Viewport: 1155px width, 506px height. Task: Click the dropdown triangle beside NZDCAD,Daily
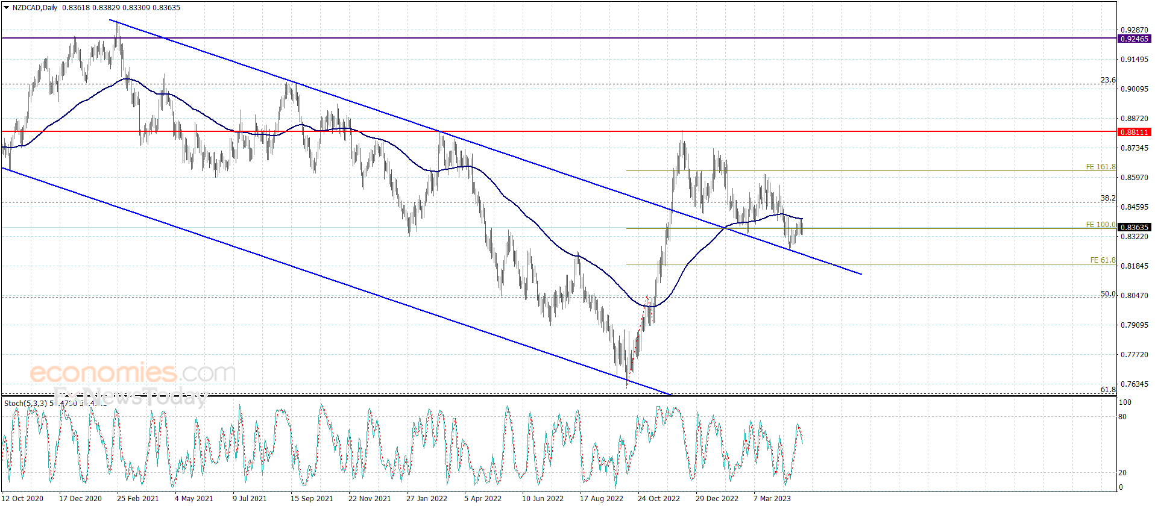[6, 8]
